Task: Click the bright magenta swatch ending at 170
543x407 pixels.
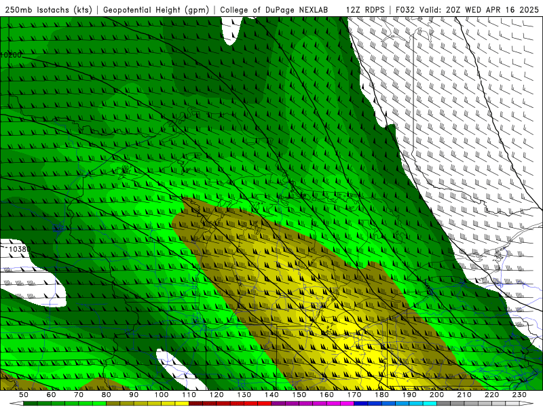Action: tap(348, 403)
